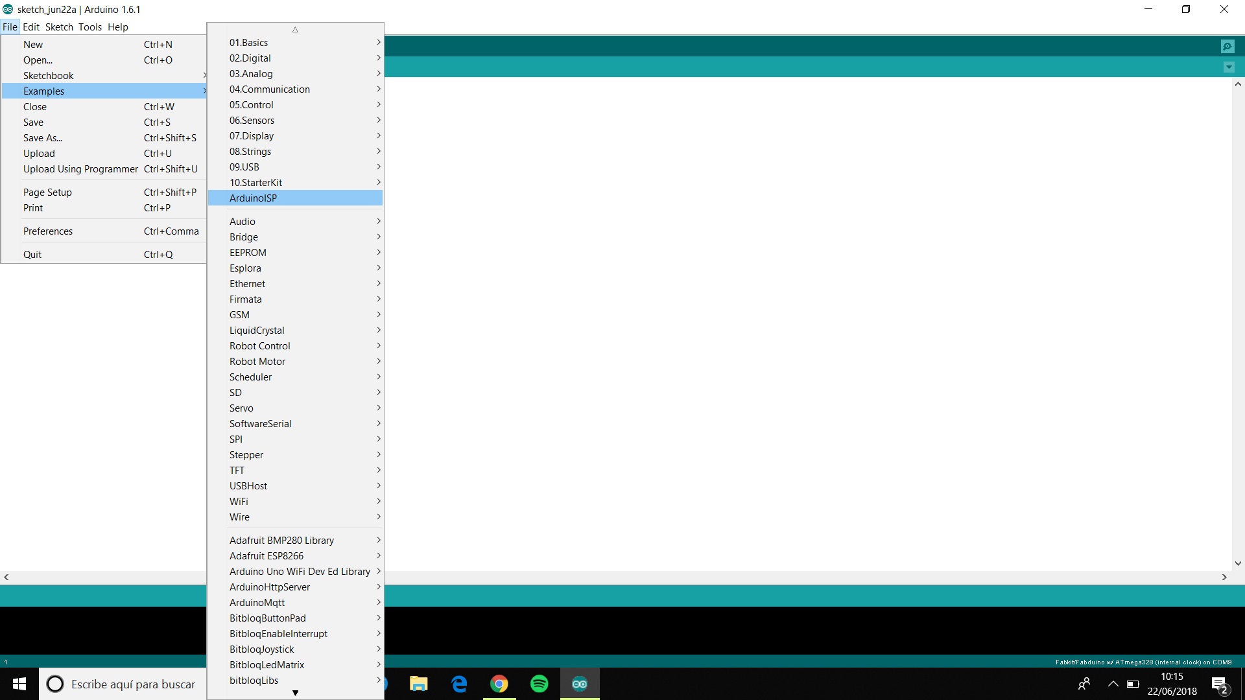Click the editor vertical scrollbar down arrow
Viewport: 1245px width, 700px height.
tap(1238, 564)
